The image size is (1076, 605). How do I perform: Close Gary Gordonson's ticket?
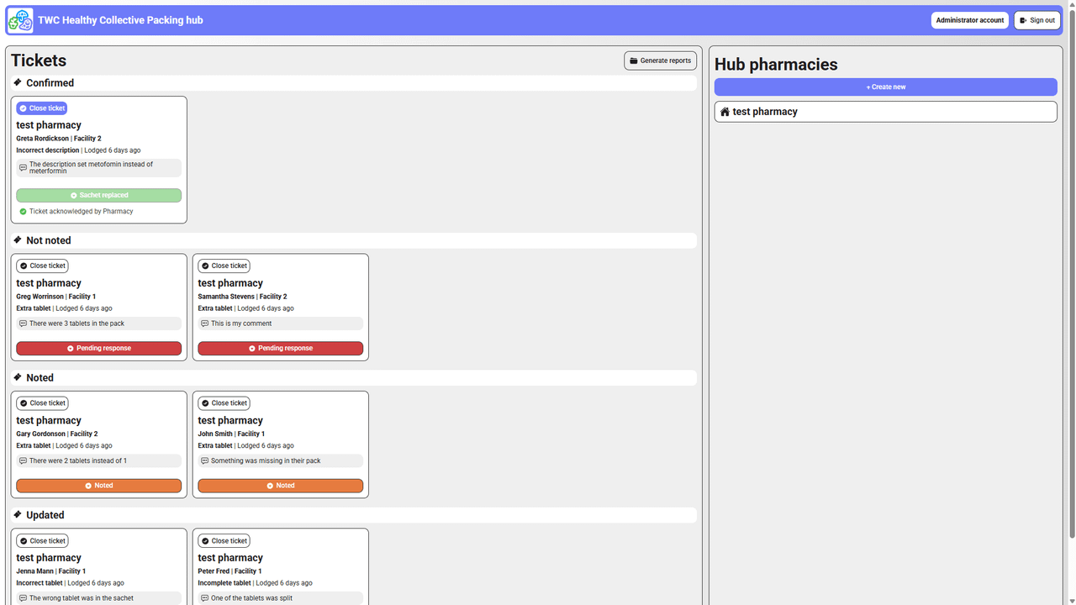pos(42,403)
